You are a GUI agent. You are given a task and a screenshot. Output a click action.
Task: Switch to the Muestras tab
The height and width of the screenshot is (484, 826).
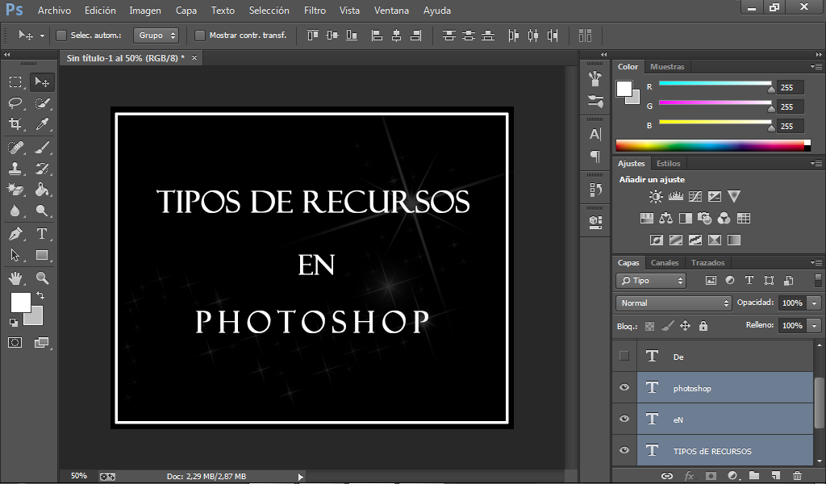pos(667,67)
